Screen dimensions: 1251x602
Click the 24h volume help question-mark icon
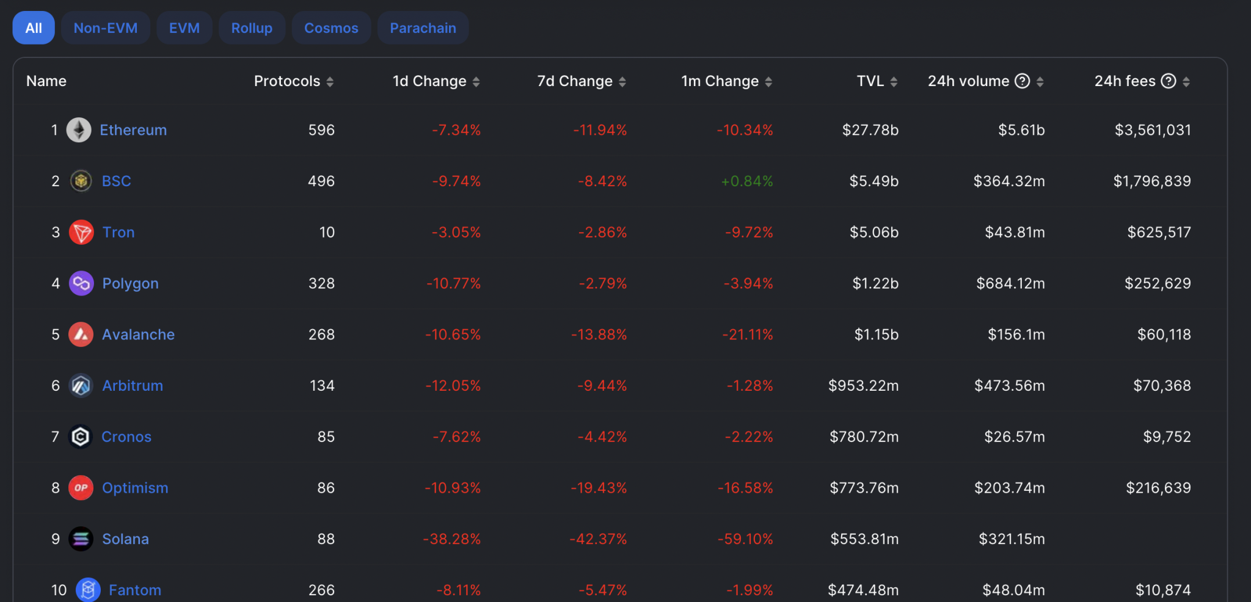(1022, 81)
